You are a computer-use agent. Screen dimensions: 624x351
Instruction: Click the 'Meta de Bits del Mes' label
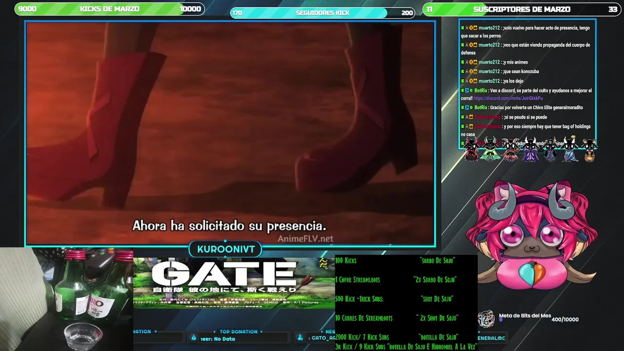point(525,315)
